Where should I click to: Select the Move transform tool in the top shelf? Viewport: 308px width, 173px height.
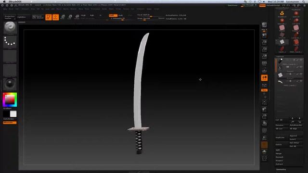pos(63,17)
